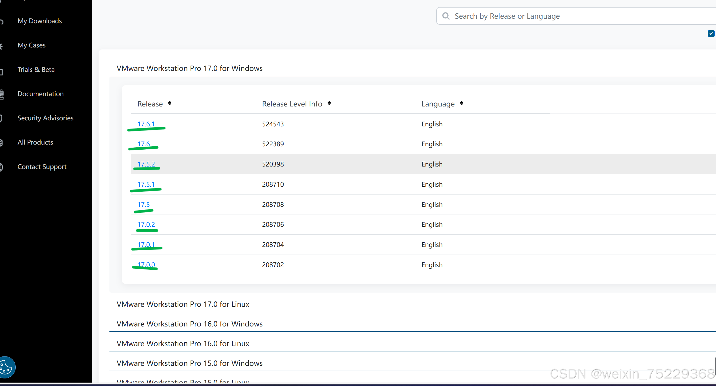Click the magnifier icon in search box
This screenshot has height=386, width=716.
pos(446,16)
